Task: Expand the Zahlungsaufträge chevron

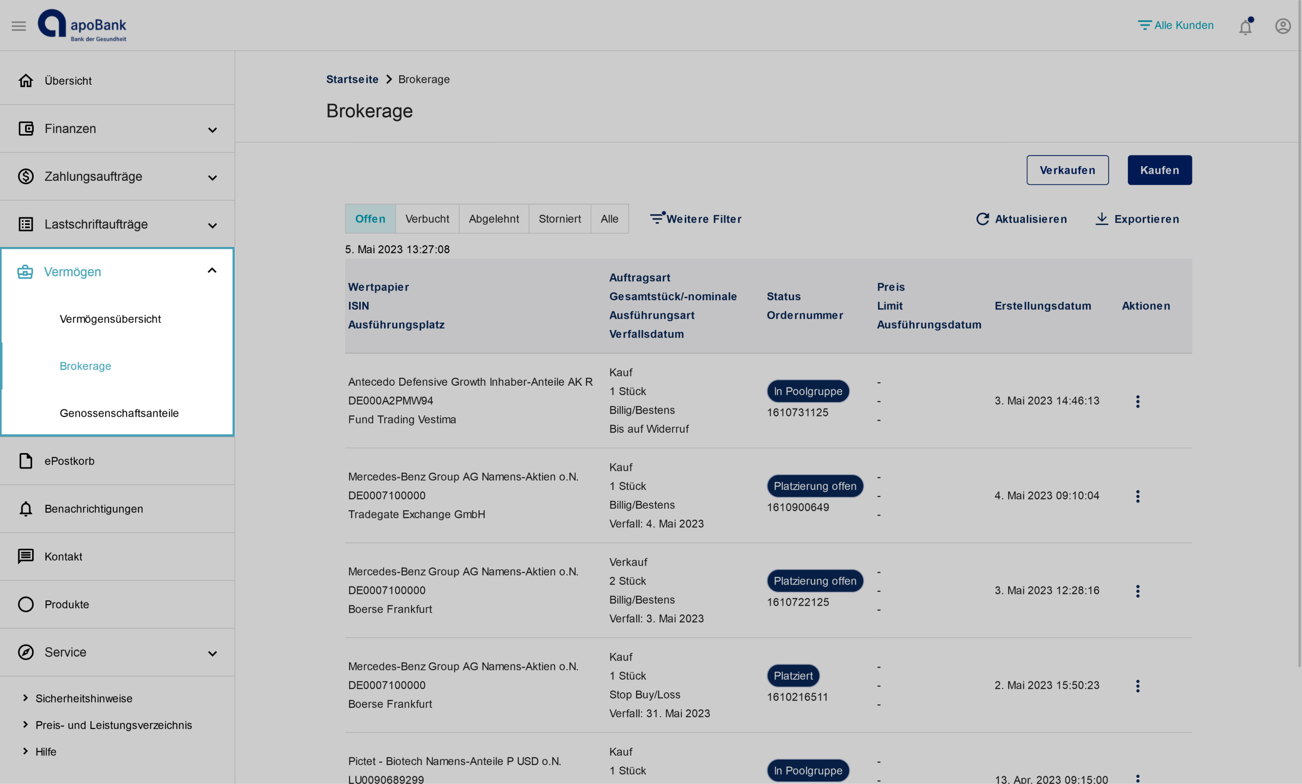Action: click(213, 178)
